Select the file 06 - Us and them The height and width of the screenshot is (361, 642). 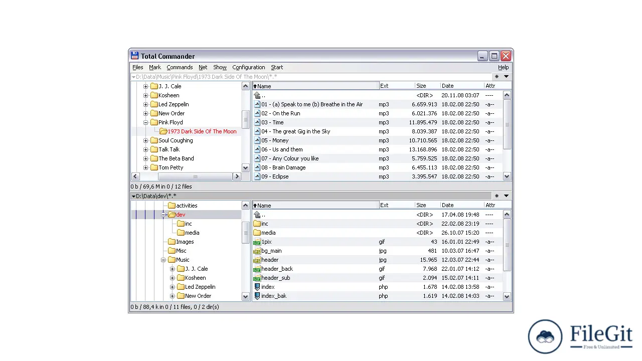pos(282,149)
